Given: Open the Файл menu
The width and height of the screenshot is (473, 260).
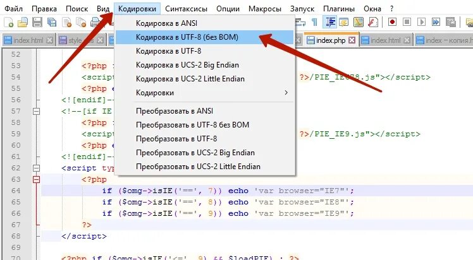Looking at the screenshot, I should (13, 9).
